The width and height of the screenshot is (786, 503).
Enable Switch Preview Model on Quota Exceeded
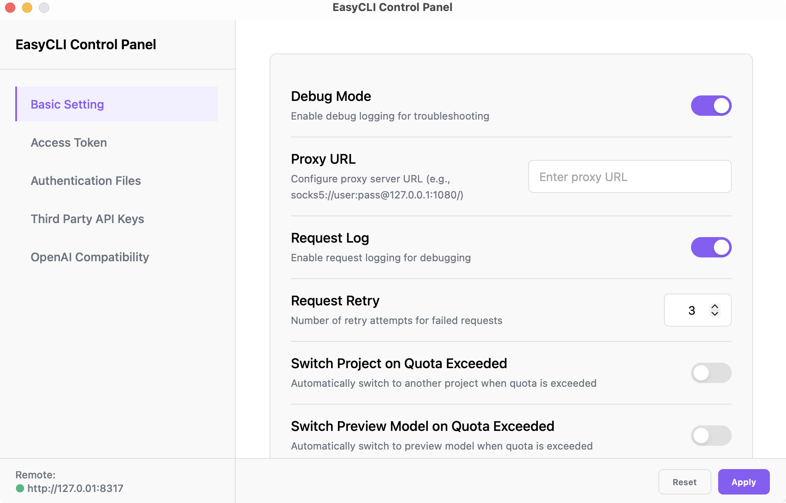click(x=711, y=436)
